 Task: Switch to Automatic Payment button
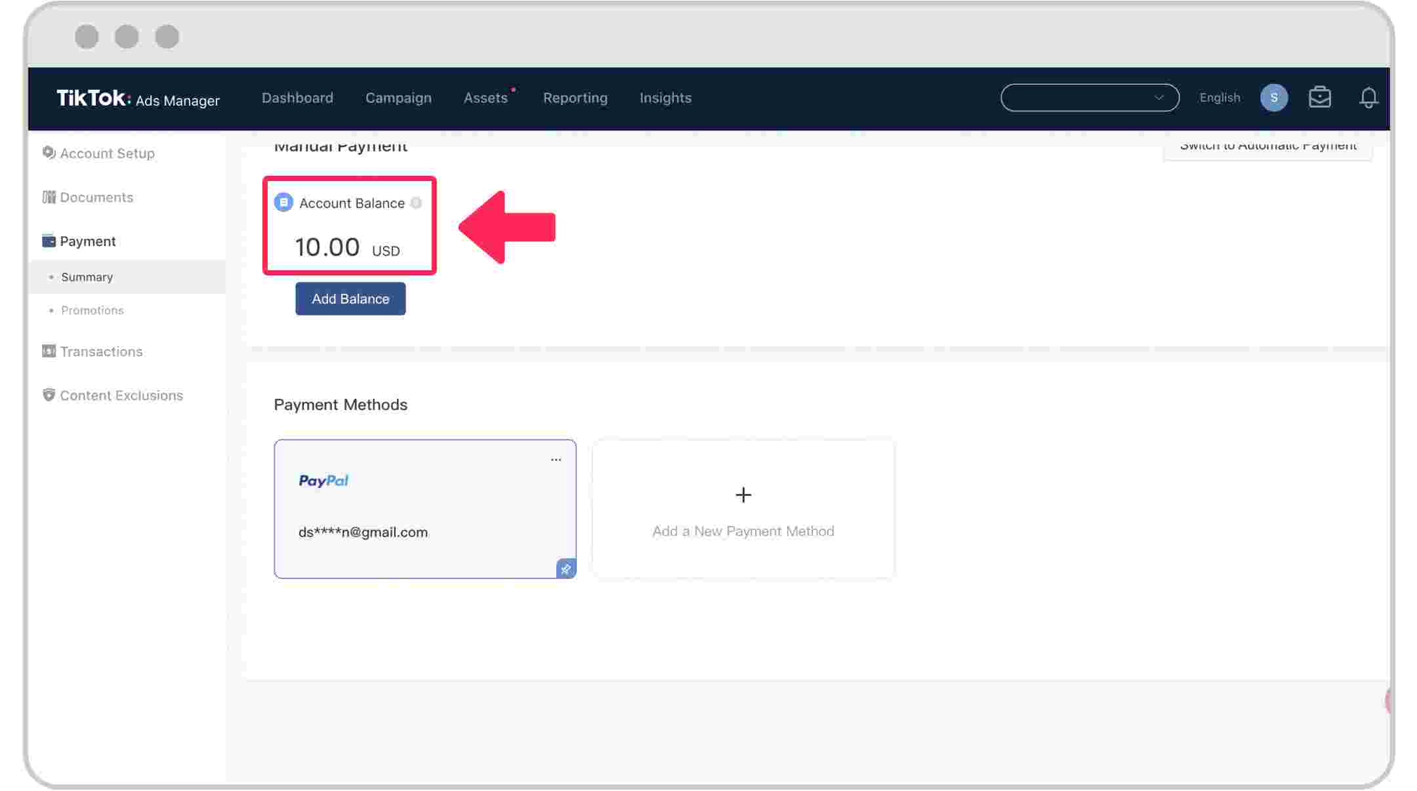click(x=1267, y=146)
